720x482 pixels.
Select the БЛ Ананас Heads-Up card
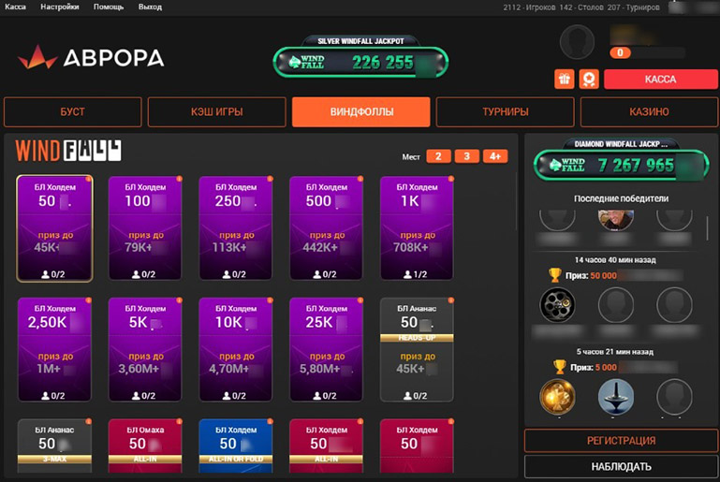point(416,349)
